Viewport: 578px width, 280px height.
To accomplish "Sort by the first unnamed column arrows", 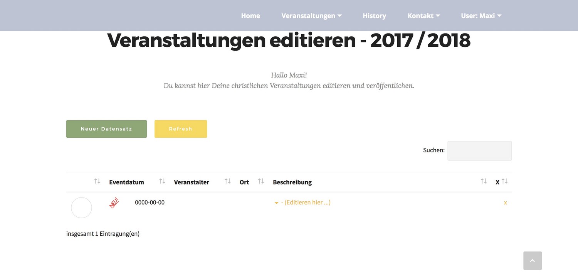I will point(97,181).
